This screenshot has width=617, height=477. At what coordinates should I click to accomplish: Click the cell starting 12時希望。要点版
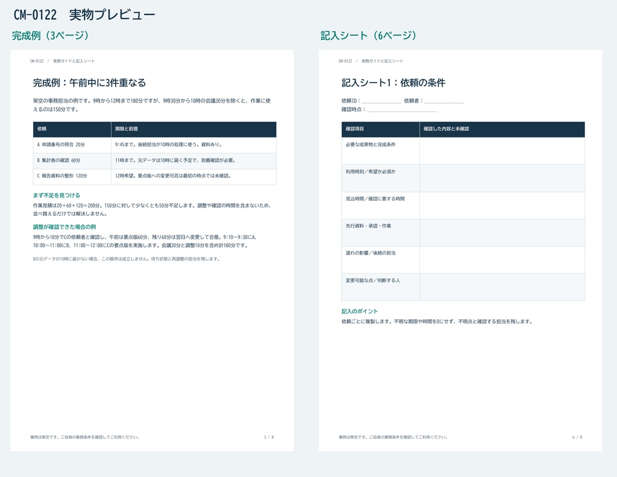[x=193, y=177]
